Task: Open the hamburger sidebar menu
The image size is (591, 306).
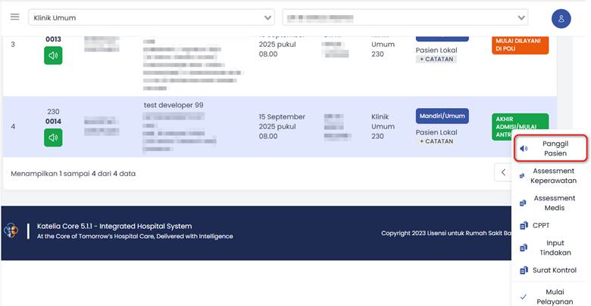Action: pyautogui.click(x=14, y=17)
